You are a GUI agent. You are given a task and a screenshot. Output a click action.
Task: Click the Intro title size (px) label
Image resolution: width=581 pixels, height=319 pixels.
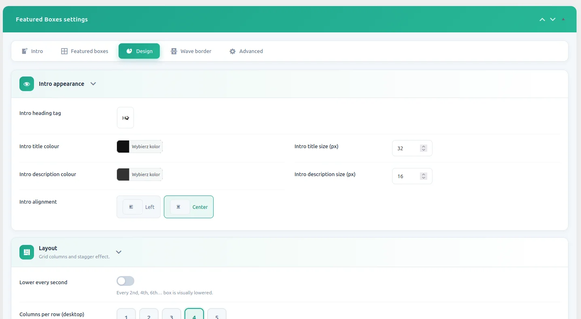click(x=316, y=147)
